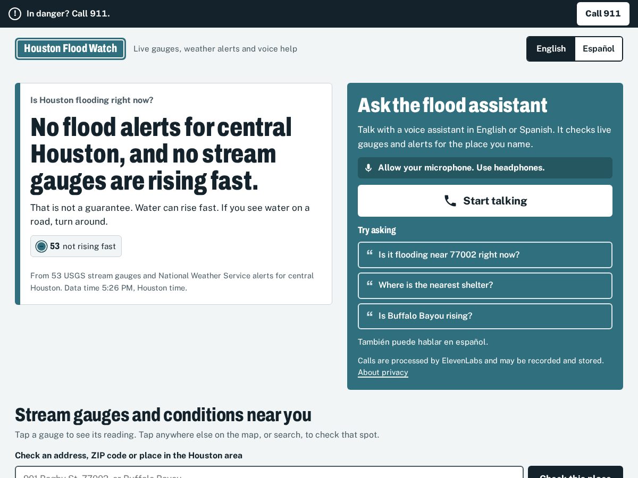Click the "No flood alerts for central Houston" headline
Image resolution: width=638 pixels, height=478 pixels.
point(161,154)
